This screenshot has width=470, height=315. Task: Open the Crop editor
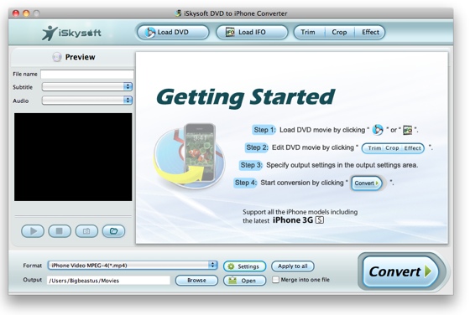point(339,33)
